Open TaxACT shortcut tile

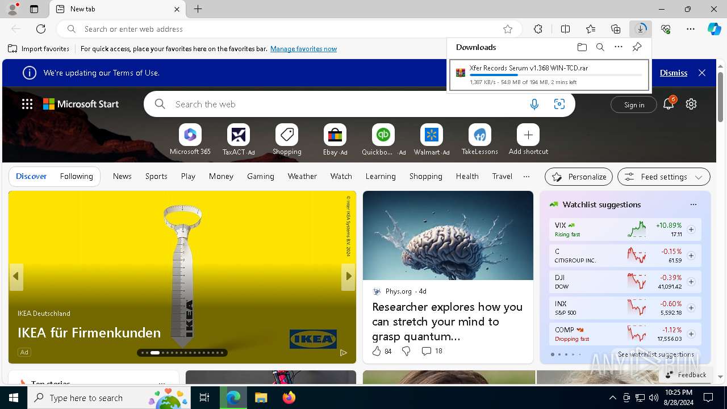[x=239, y=140]
